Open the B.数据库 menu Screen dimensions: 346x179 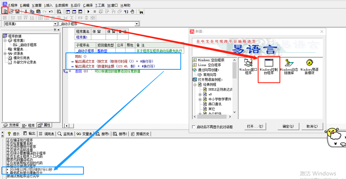pos(62,5)
